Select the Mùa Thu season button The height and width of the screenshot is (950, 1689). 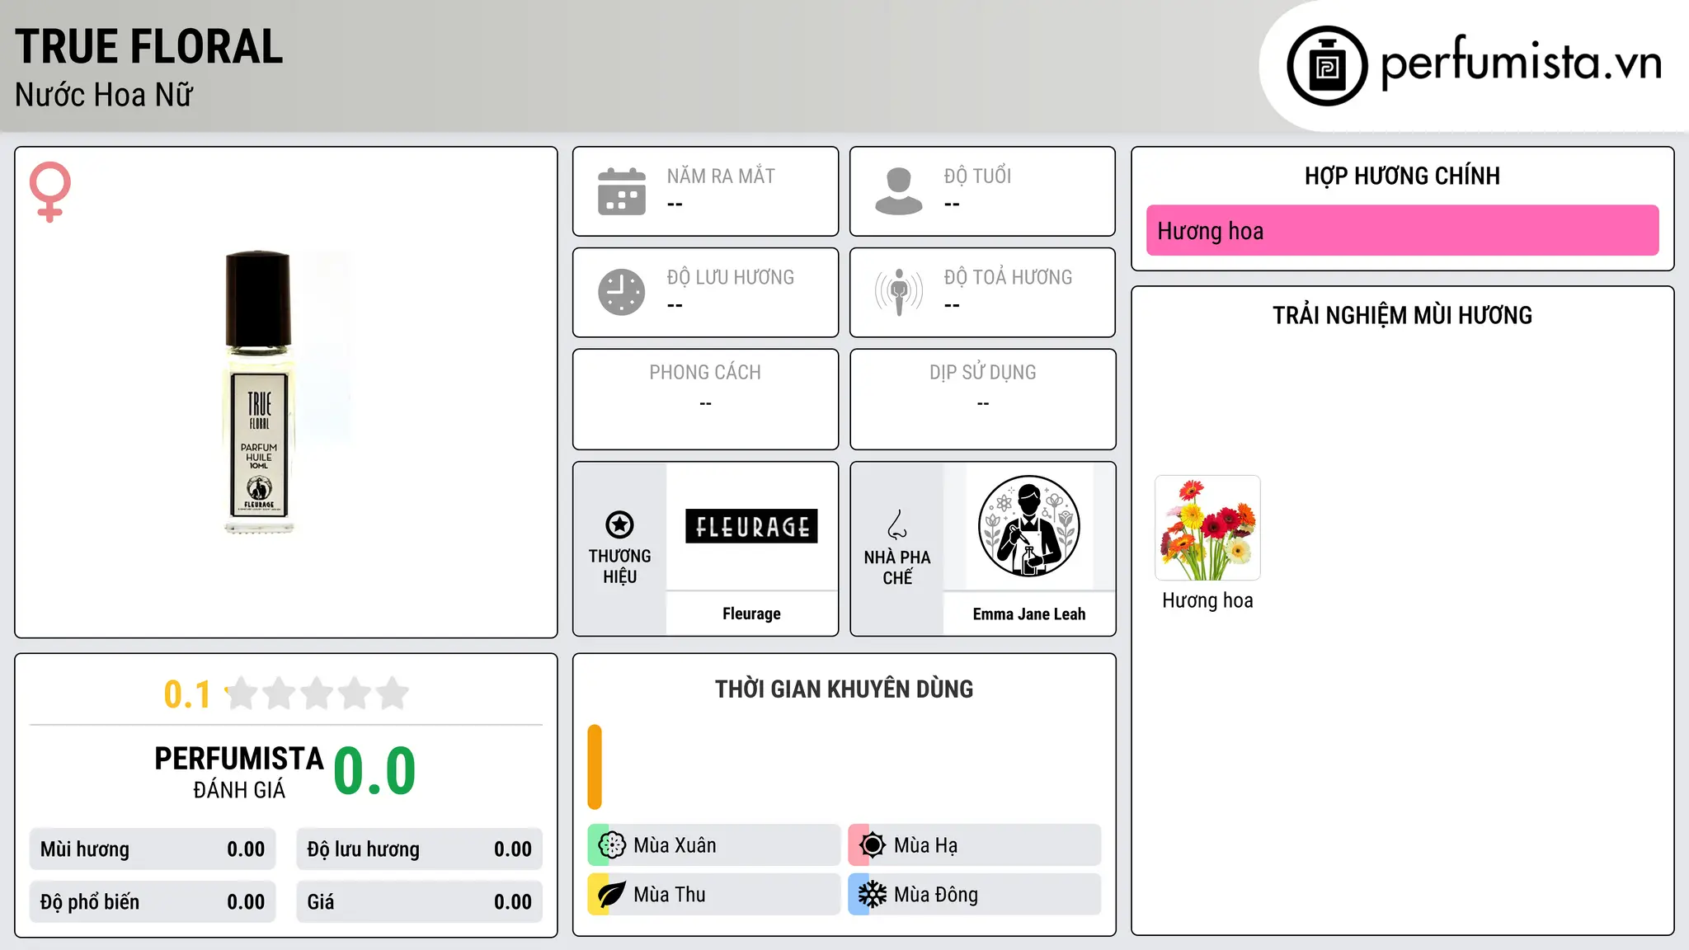pos(714,895)
